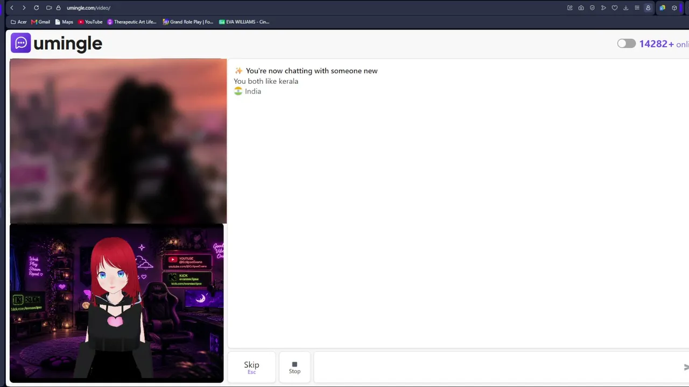Click "You're now chatting with someone new"
Screen dimensions: 689x387
tap(312, 71)
